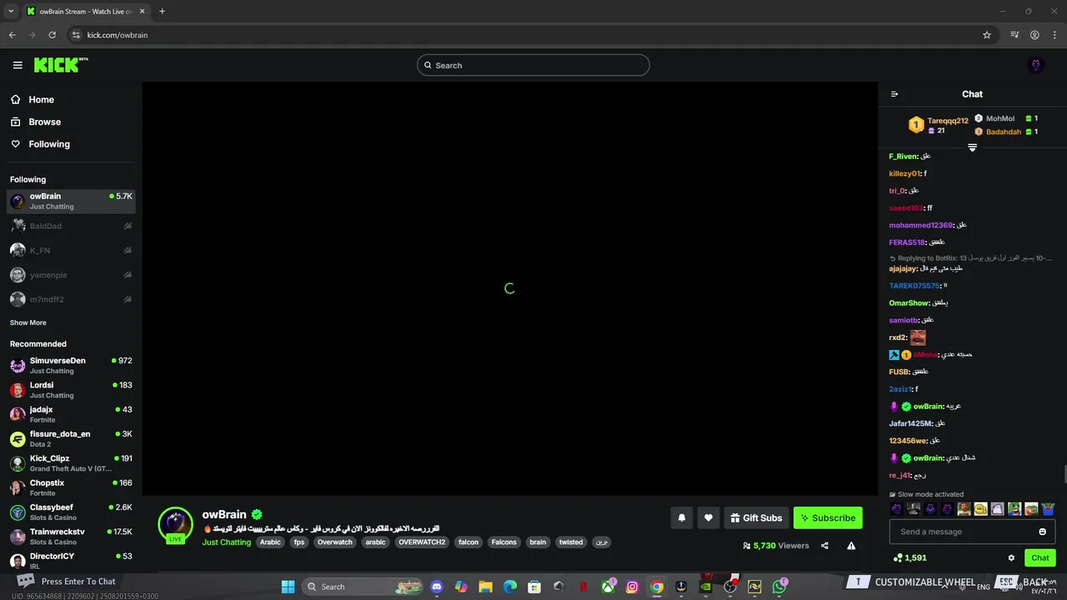Share the stream via share icon
Screen dimensions: 1067x600
point(824,546)
